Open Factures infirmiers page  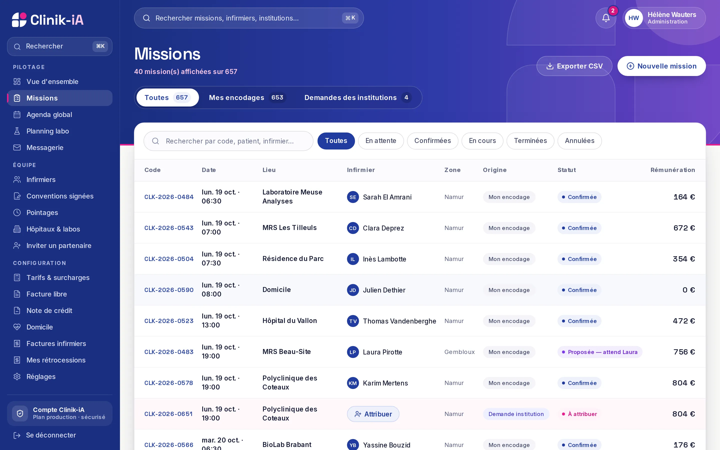[x=59, y=343]
